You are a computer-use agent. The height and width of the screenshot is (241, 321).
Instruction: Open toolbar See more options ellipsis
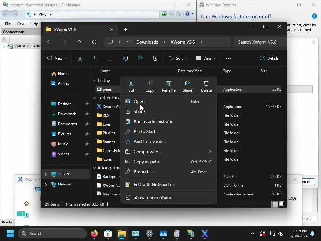[229, 58]
